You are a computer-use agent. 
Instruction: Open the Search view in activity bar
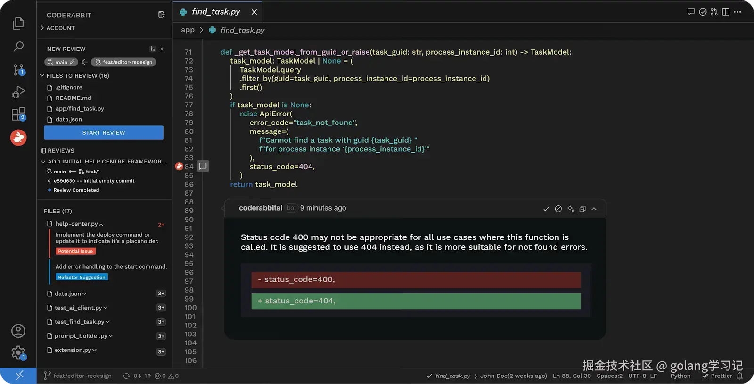18,47
